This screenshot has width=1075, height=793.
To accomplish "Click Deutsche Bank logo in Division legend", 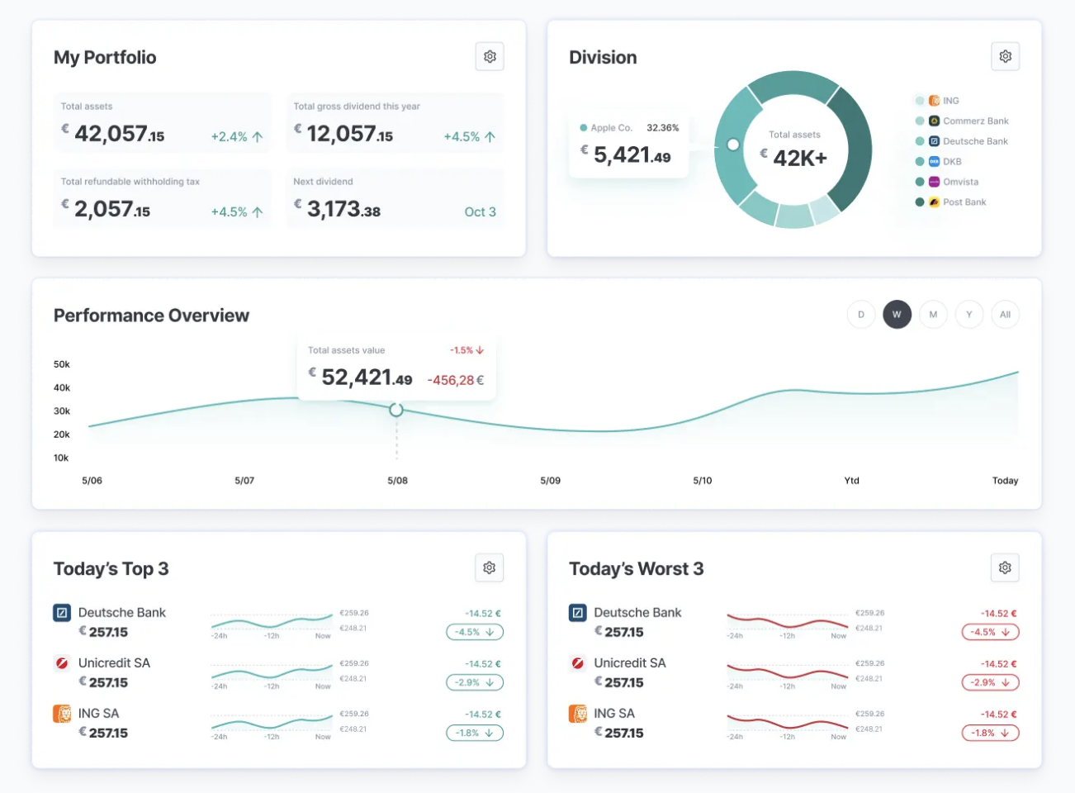I will click(934, 141).
